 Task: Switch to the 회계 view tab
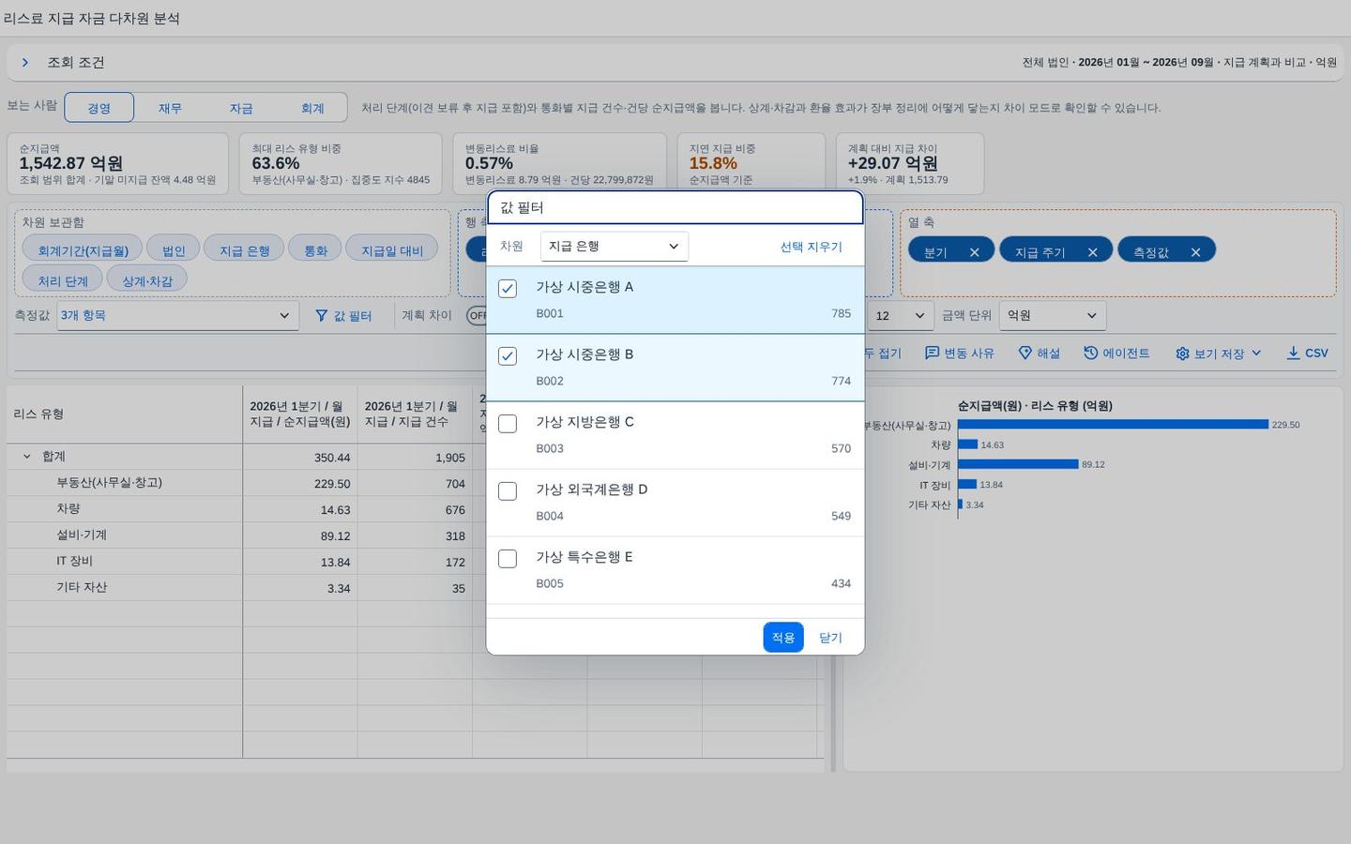[312, 108]
